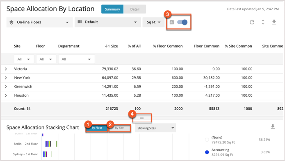Switch to the Detail tab
The width and height of the screenshot is (285, 161).
[135, 9]
